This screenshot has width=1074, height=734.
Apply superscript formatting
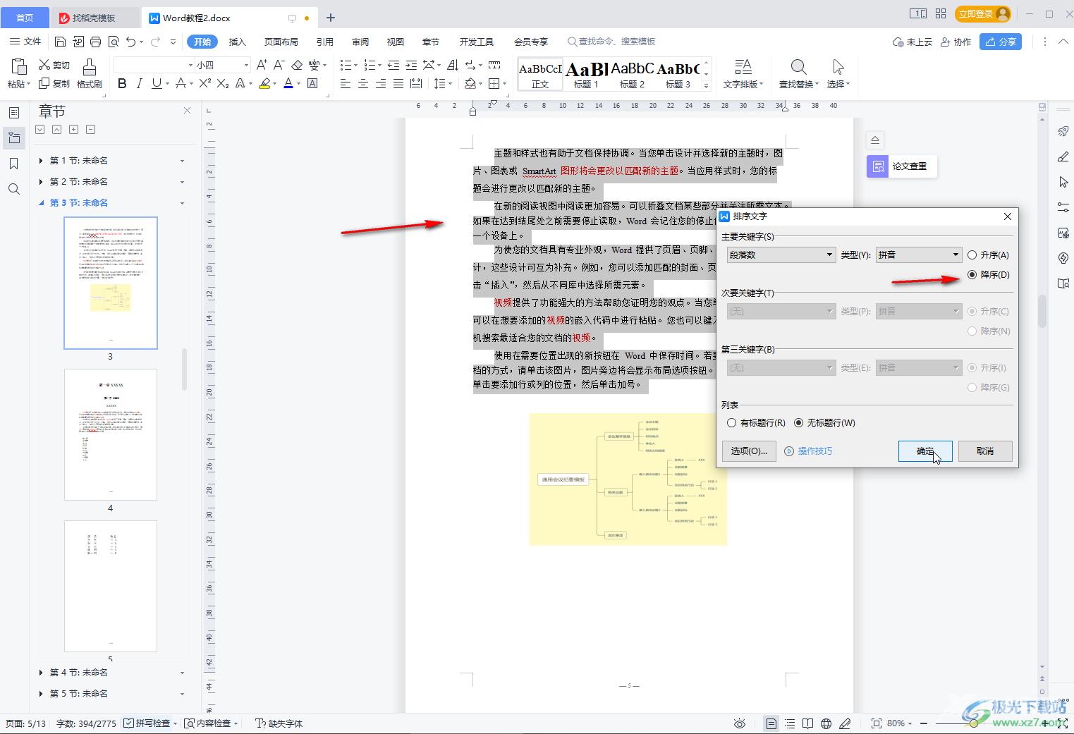point(205,83)
